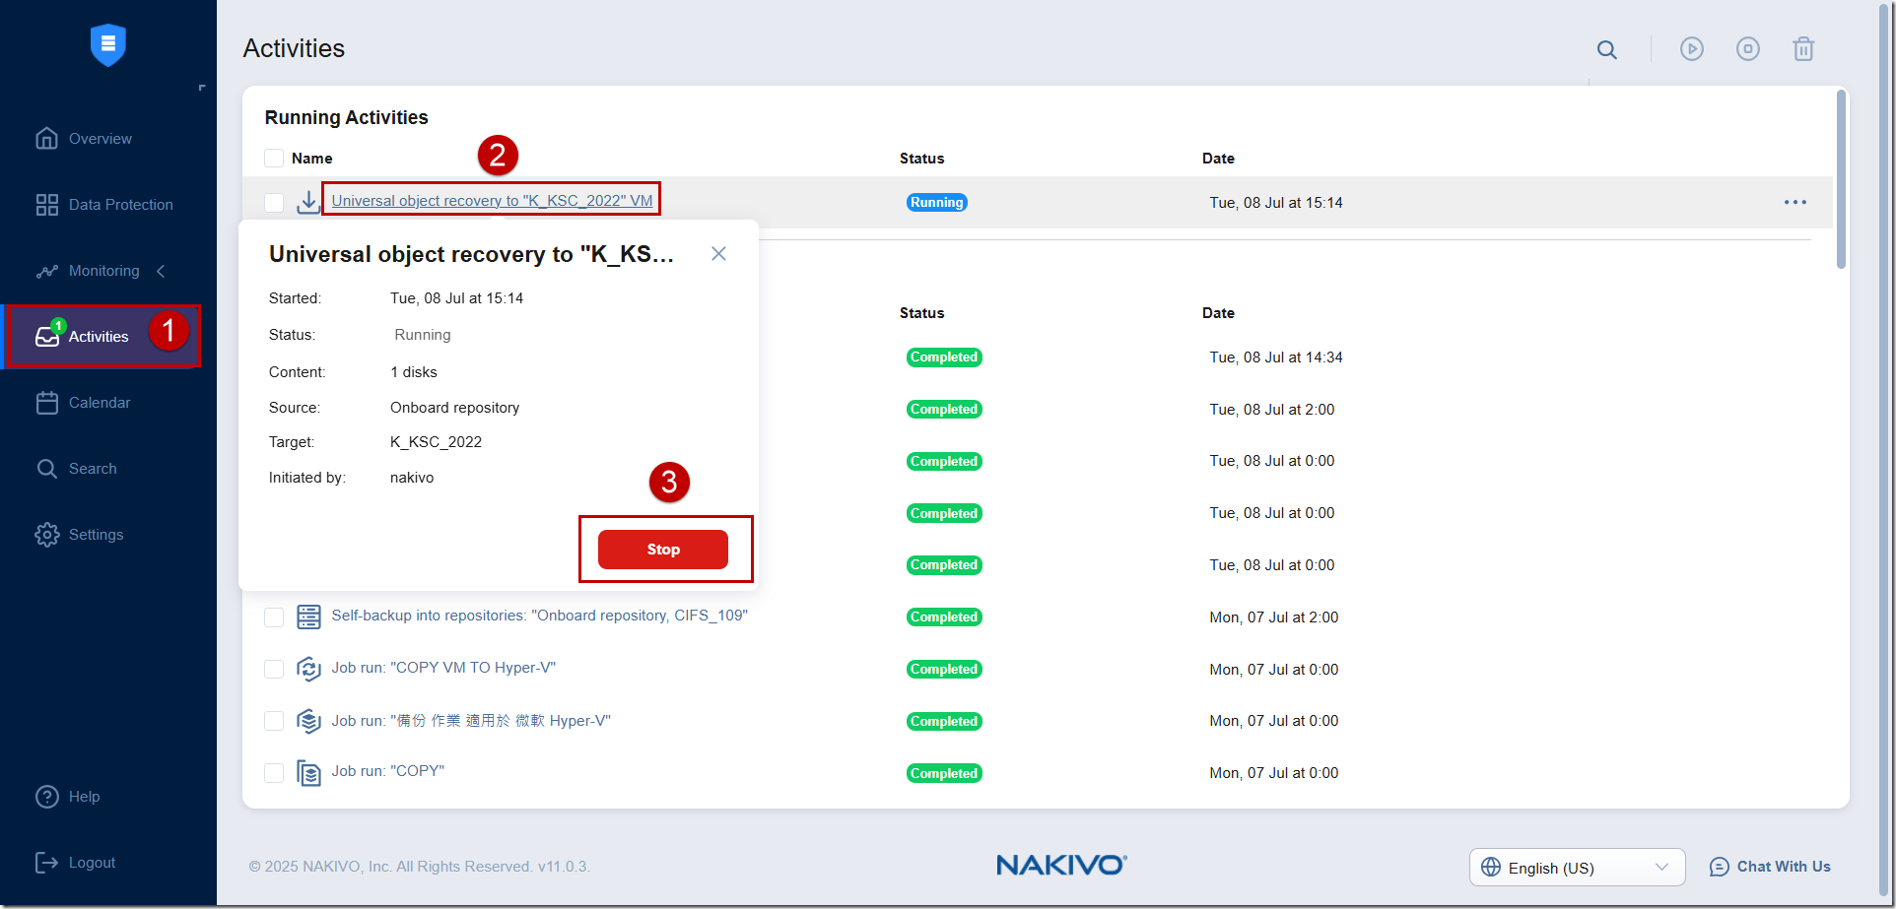
Task: Click icon of Job run "COPY"
Action: point(308,773)
